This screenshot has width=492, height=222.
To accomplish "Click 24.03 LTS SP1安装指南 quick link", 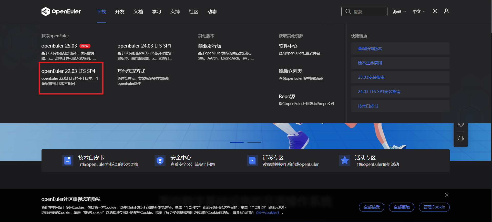I will [x=400, y=91].
